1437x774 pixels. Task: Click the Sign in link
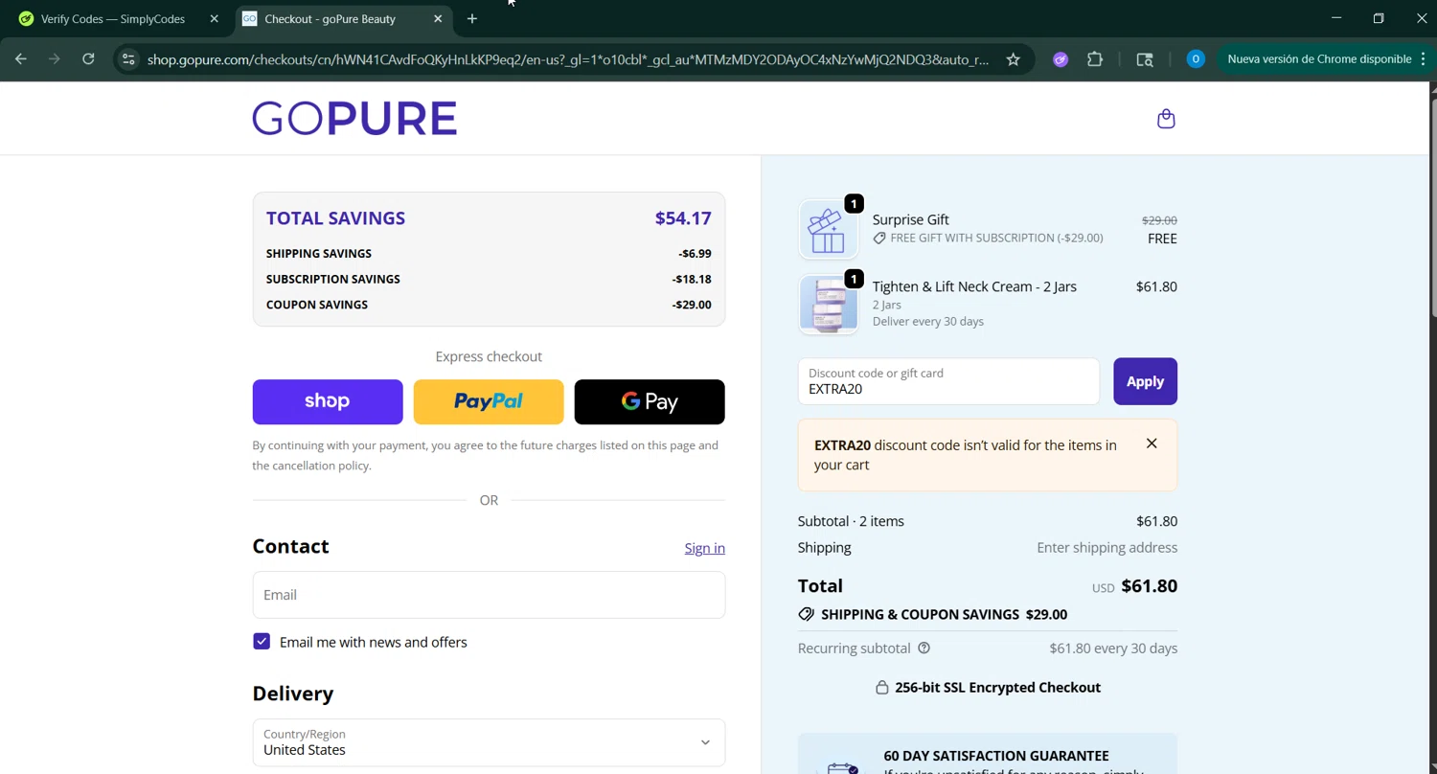(x=704, y=548)
